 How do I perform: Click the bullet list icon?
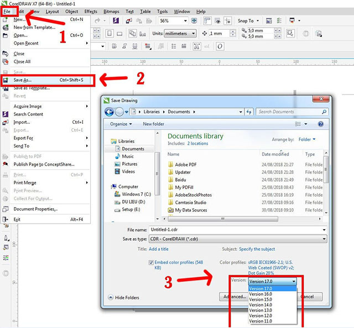coord(174,46)
